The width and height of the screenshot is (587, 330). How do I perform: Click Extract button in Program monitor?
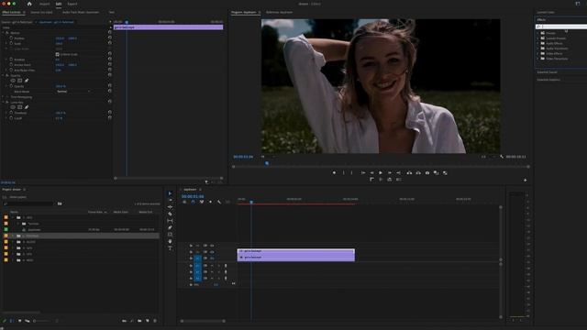point(418,173)
